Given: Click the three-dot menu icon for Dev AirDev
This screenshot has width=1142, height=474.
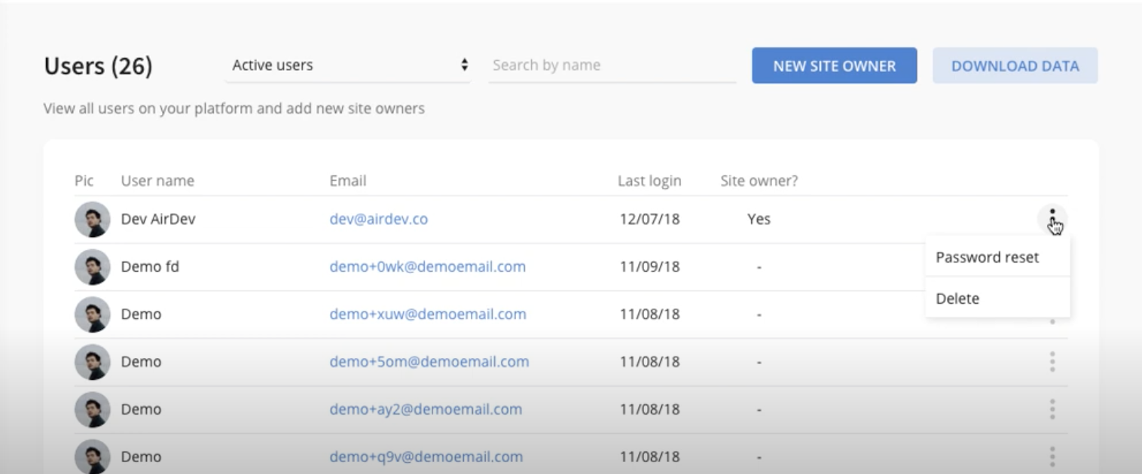Looking at the screenshot, I should click(1052, 218).
